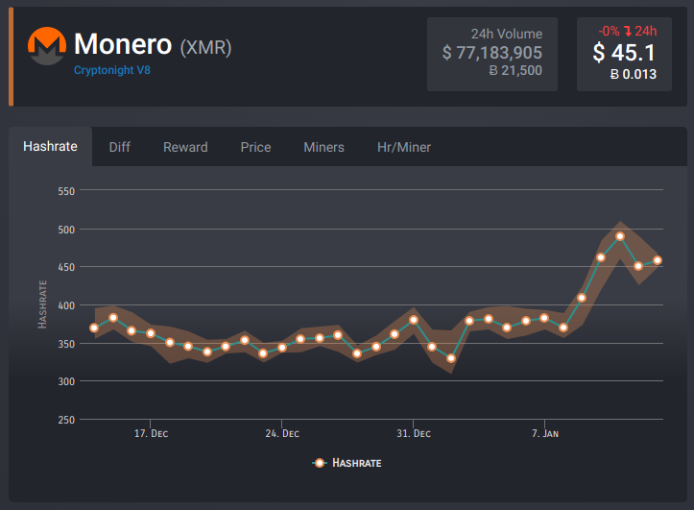Click the 24. Dec axis label
Image resolution: width=694 pixels, height=510 pixels.
tap(282, 433)
